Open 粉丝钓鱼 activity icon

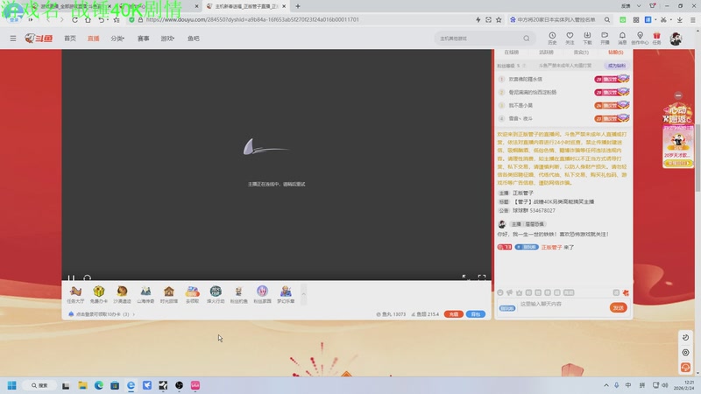click(238, 294)
